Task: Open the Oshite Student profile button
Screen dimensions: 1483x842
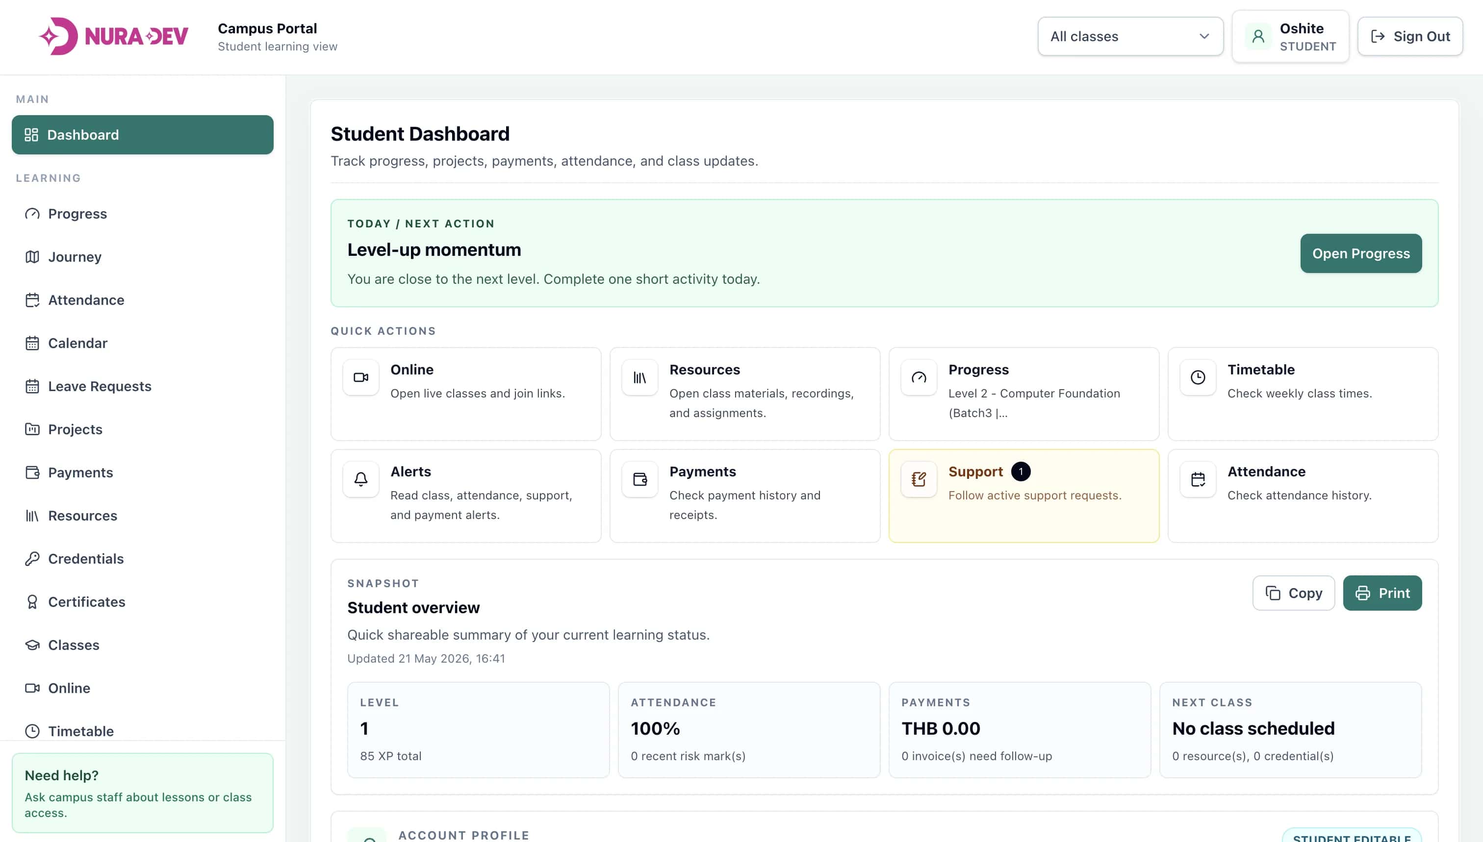Action: pyautogui.click(x=1290, y=36)
